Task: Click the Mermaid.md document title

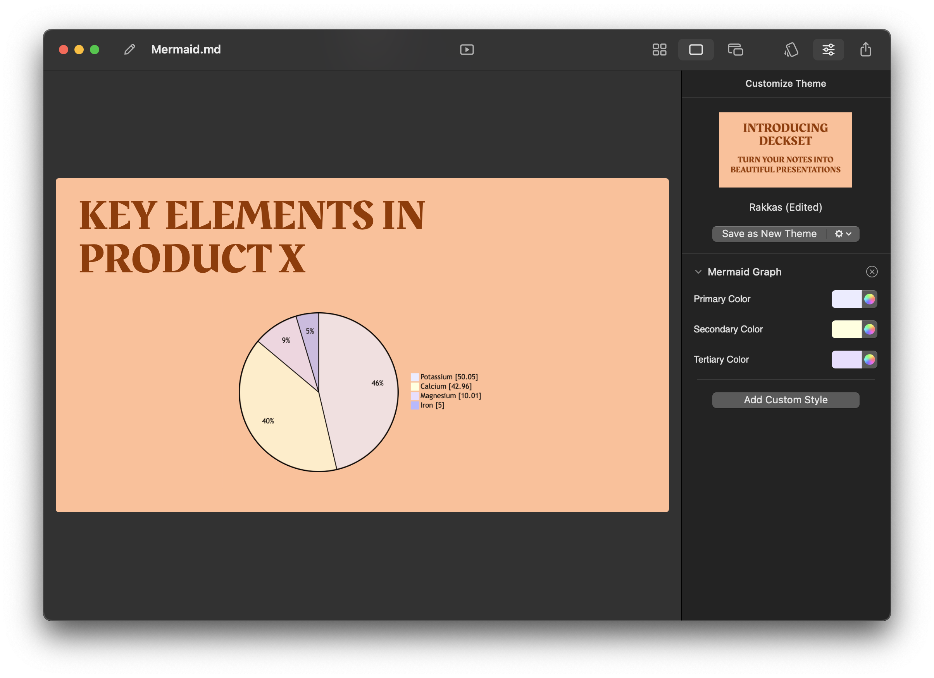Action: point(186,50)
